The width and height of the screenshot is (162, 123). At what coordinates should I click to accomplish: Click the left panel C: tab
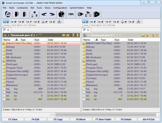coord(6,30)
